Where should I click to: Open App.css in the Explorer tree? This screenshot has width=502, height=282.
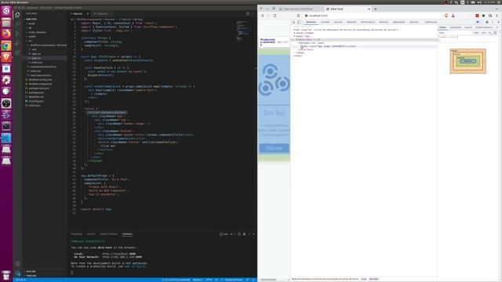[36, 54]
